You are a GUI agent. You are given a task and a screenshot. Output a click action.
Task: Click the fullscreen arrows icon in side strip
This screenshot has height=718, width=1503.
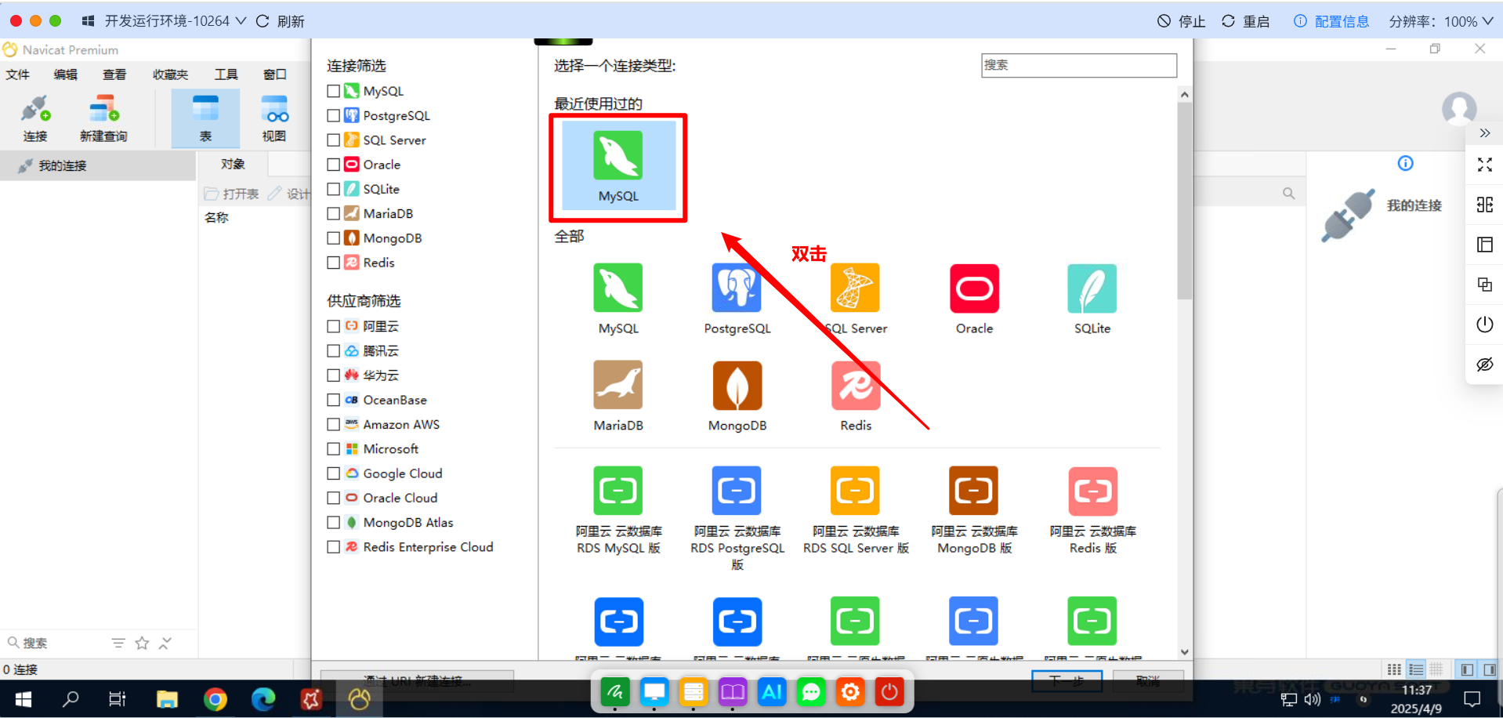point(1484,165)
